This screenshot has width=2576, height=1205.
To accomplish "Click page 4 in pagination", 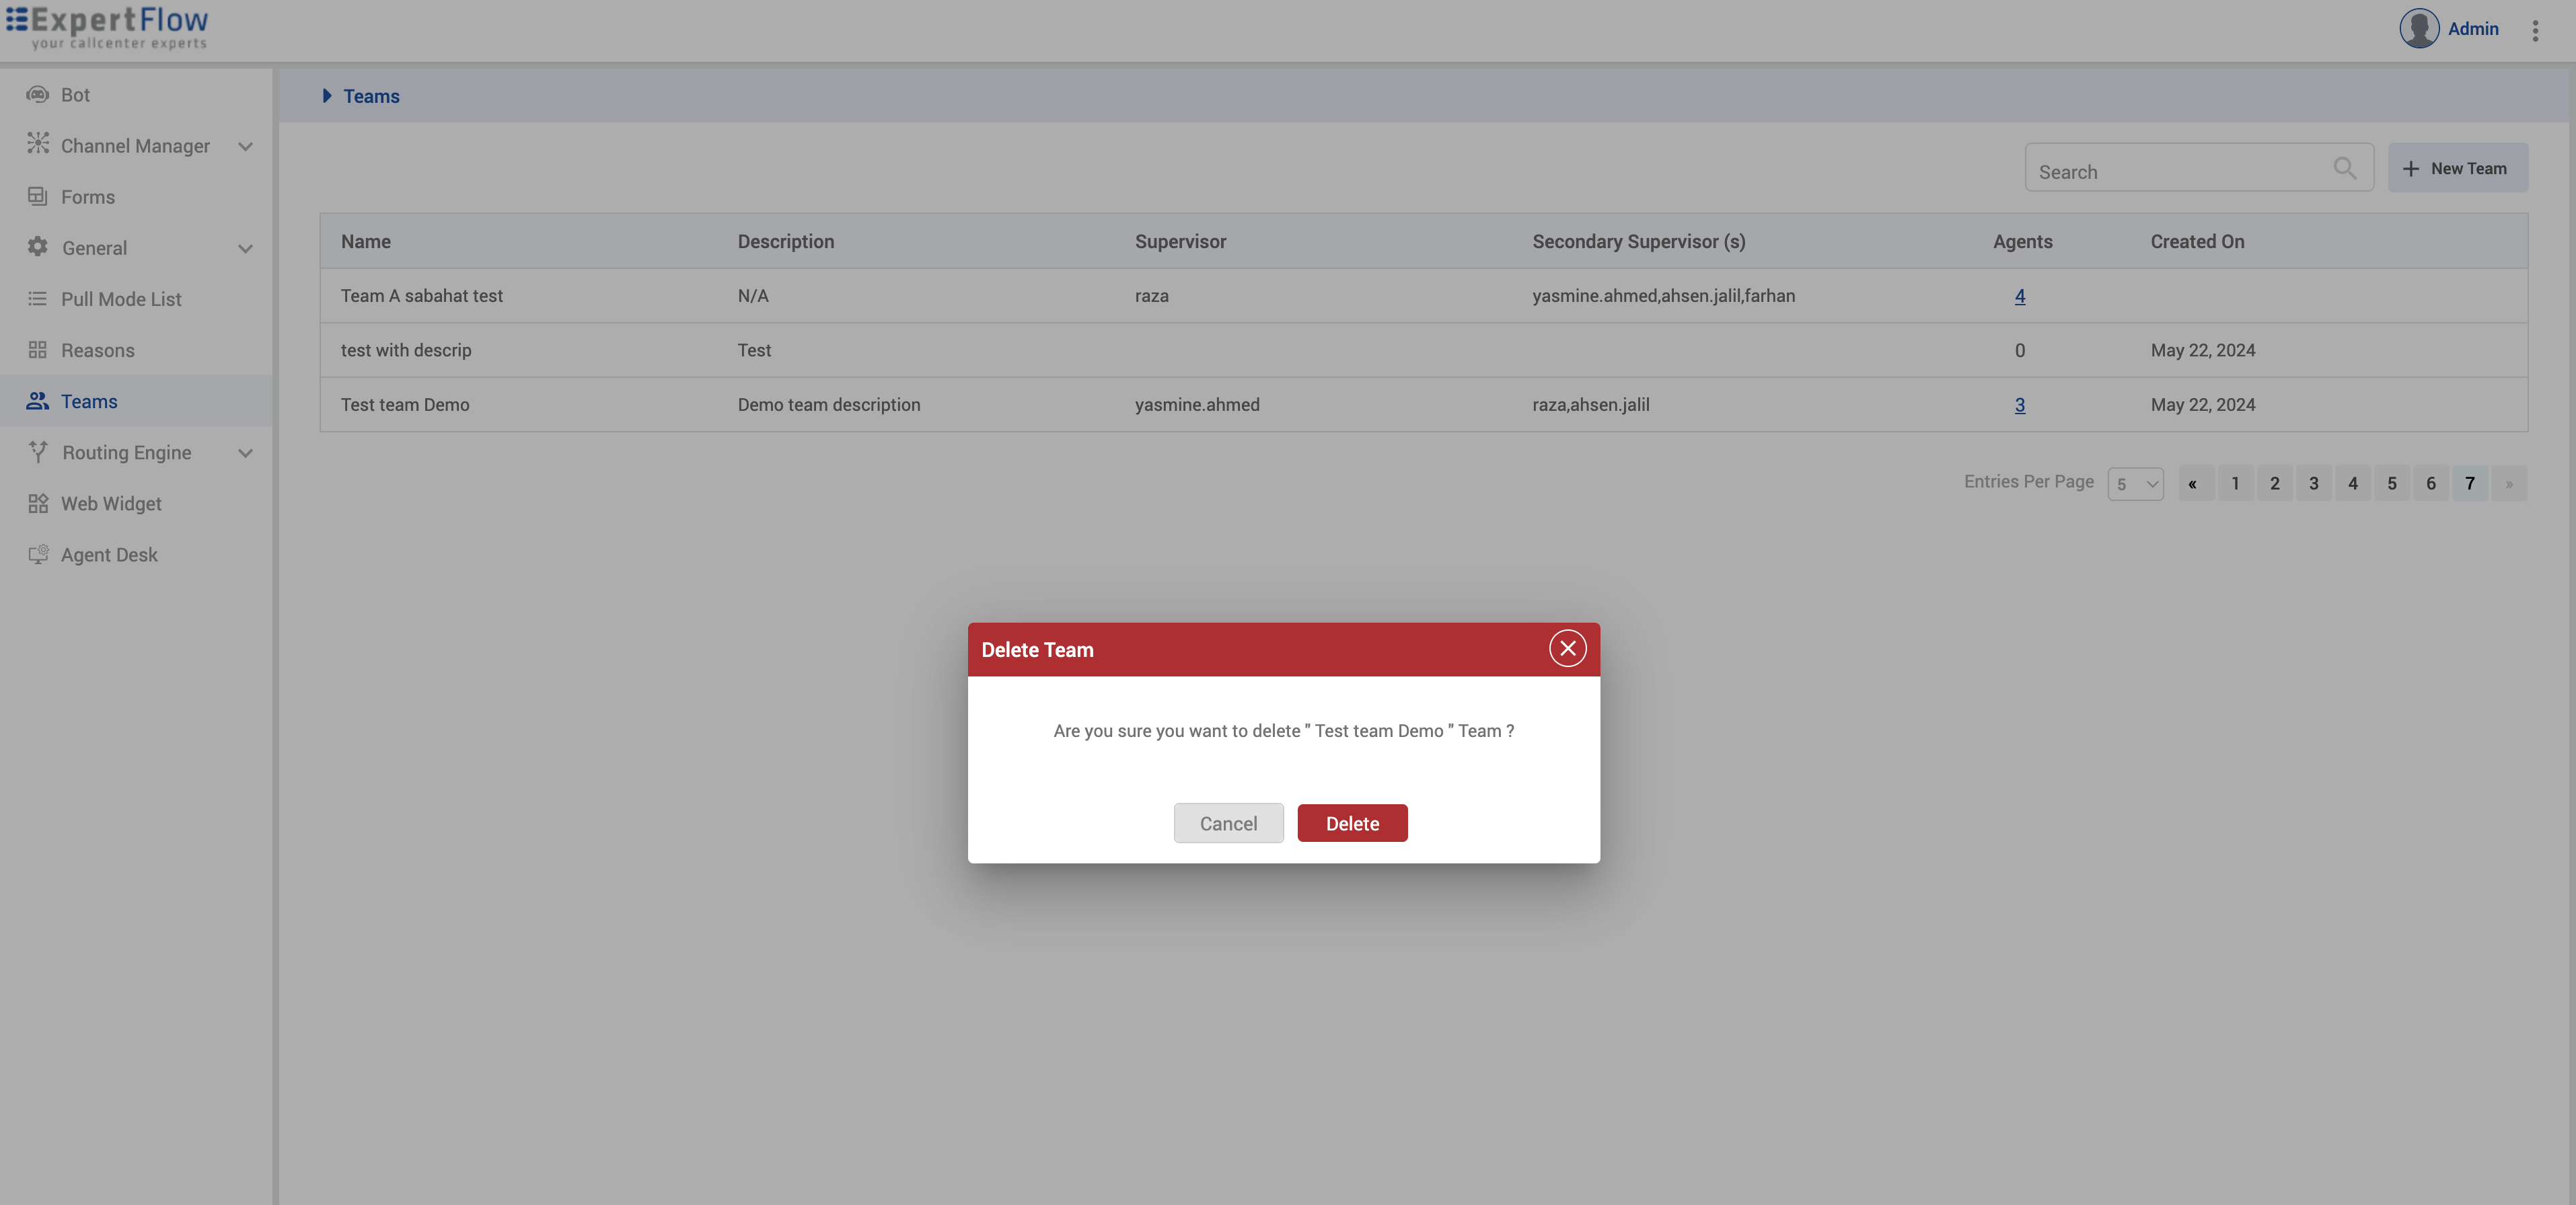I will point(2353,481).
